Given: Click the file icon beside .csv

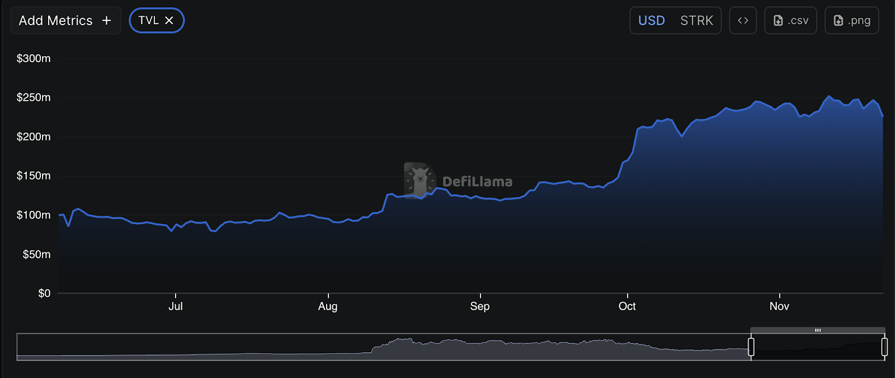Looking at the screenshot, I should (x=778, y=21).
